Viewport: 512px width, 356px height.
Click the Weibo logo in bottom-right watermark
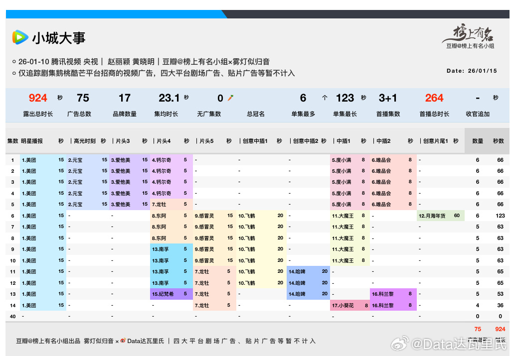click(x=400, y=344)
